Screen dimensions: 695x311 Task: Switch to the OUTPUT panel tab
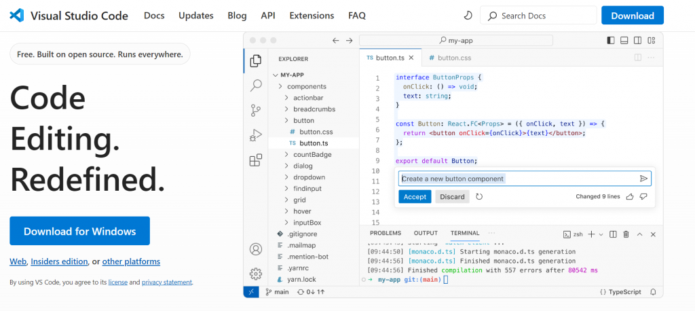pos(426,233)
